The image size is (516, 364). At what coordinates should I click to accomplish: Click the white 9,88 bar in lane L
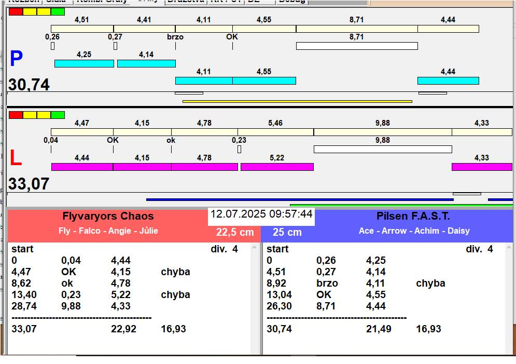tap(383, 149)
